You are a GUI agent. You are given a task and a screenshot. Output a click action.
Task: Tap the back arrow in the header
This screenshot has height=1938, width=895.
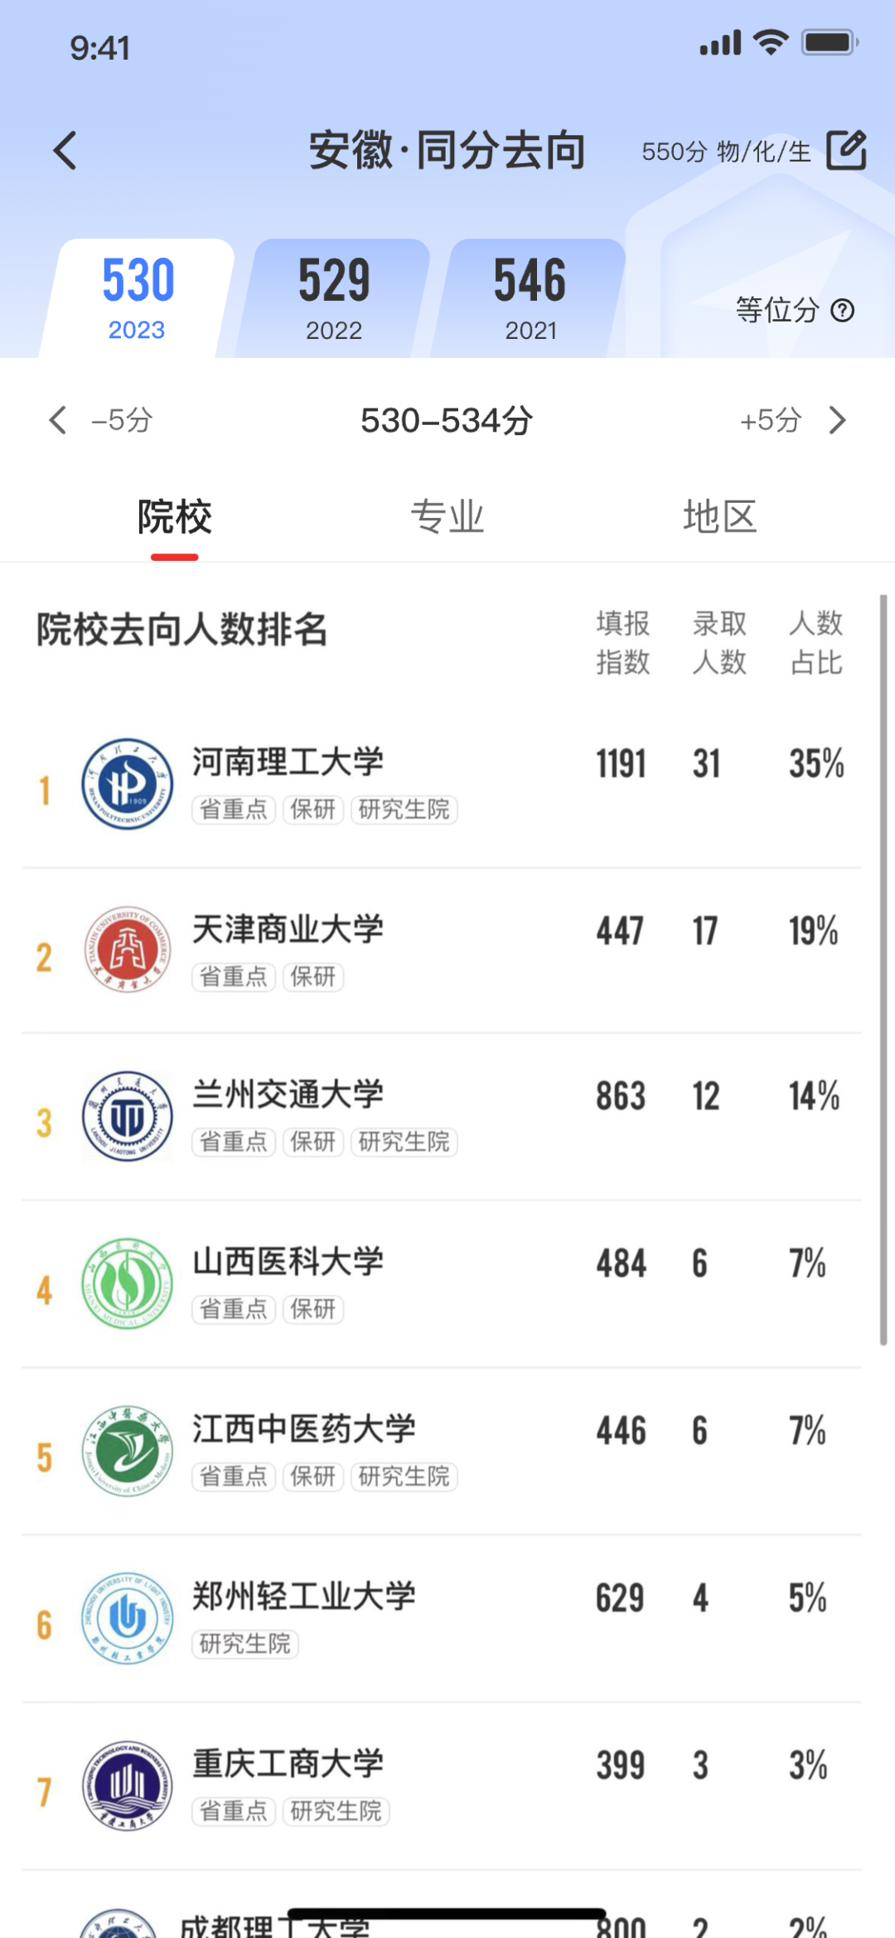[x=65, y=151]
